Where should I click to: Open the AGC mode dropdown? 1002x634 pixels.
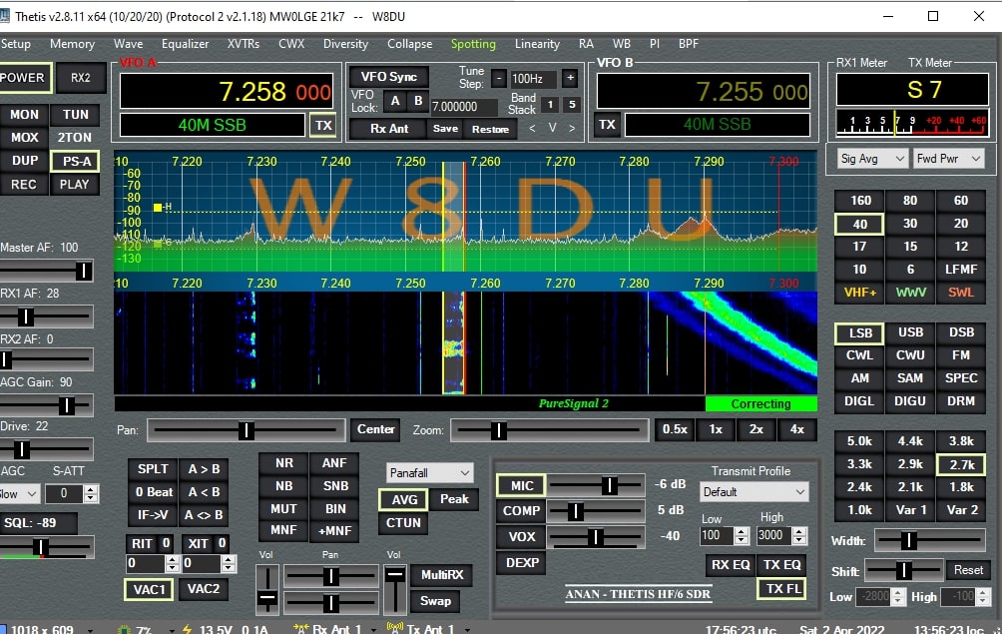tap(19, 493)
